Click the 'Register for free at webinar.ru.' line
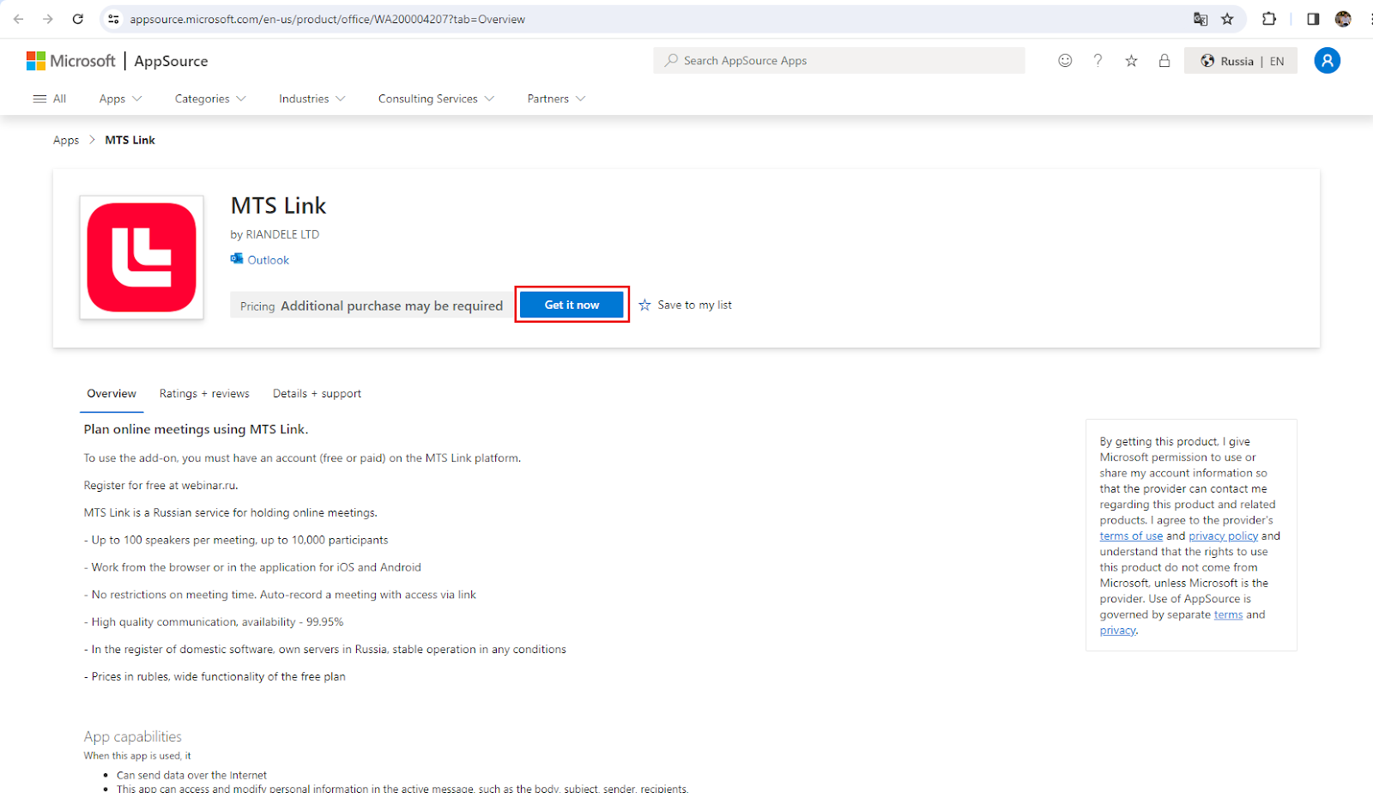The width and height of the screenshot is (1373, 793). tap(160, 485)
